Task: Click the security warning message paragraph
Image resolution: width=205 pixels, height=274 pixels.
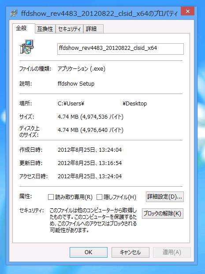Action: 93,220
